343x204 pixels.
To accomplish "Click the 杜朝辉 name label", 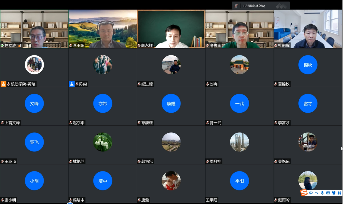I will (x=284, y=46).
